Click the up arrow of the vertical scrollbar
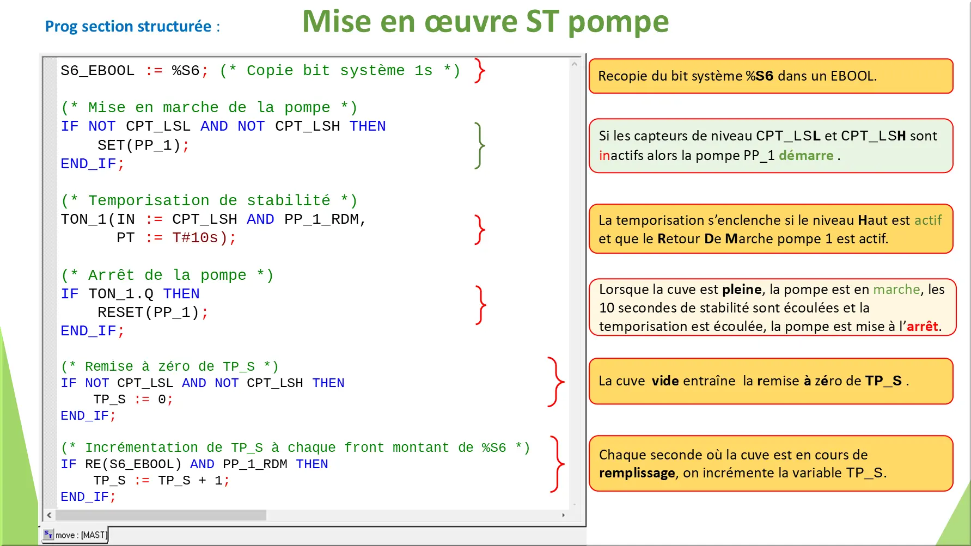971x546 pixels. point(573,63)
